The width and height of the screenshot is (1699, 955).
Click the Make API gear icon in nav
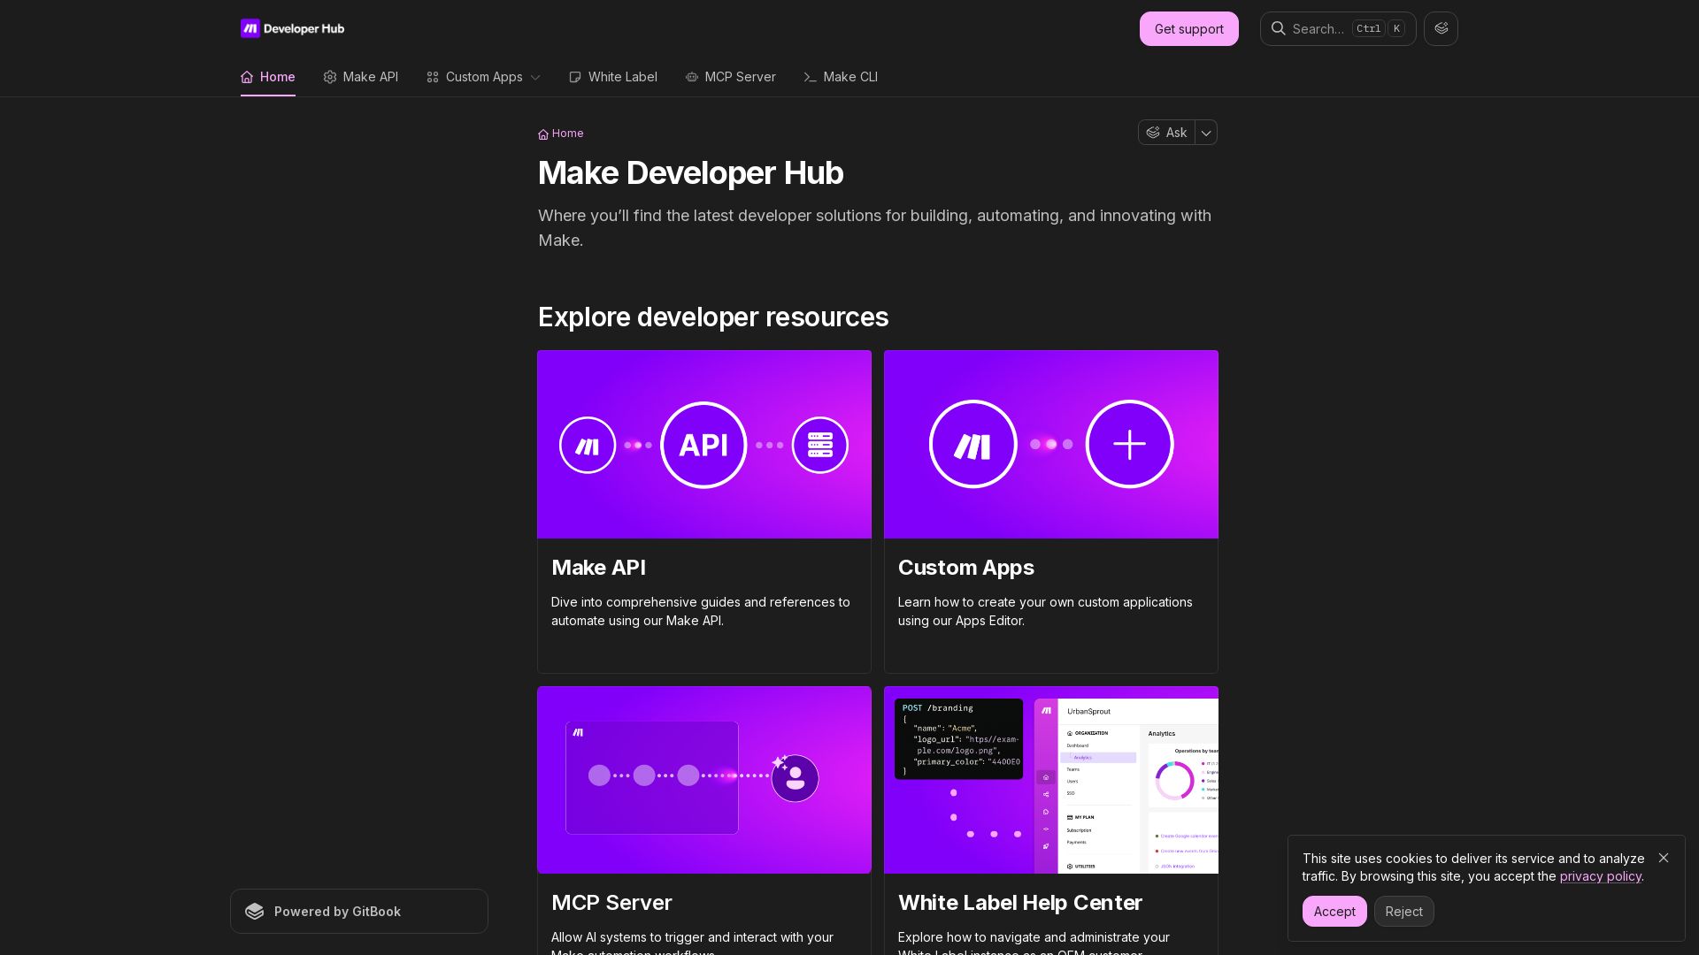click(x=330, y=77)
